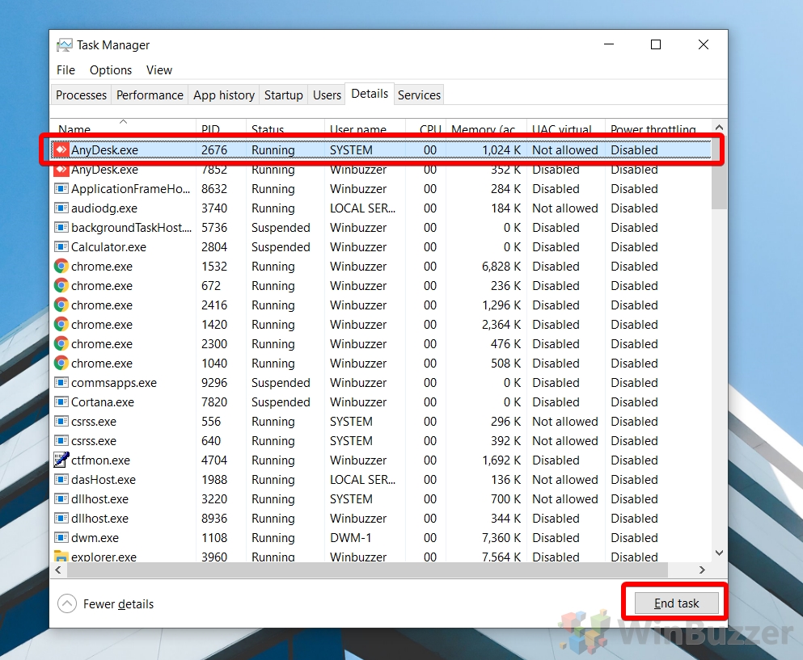The width and height of the screenshot is (803, 660).
Task: Switch to the Users tab
Action: point(327,95)
